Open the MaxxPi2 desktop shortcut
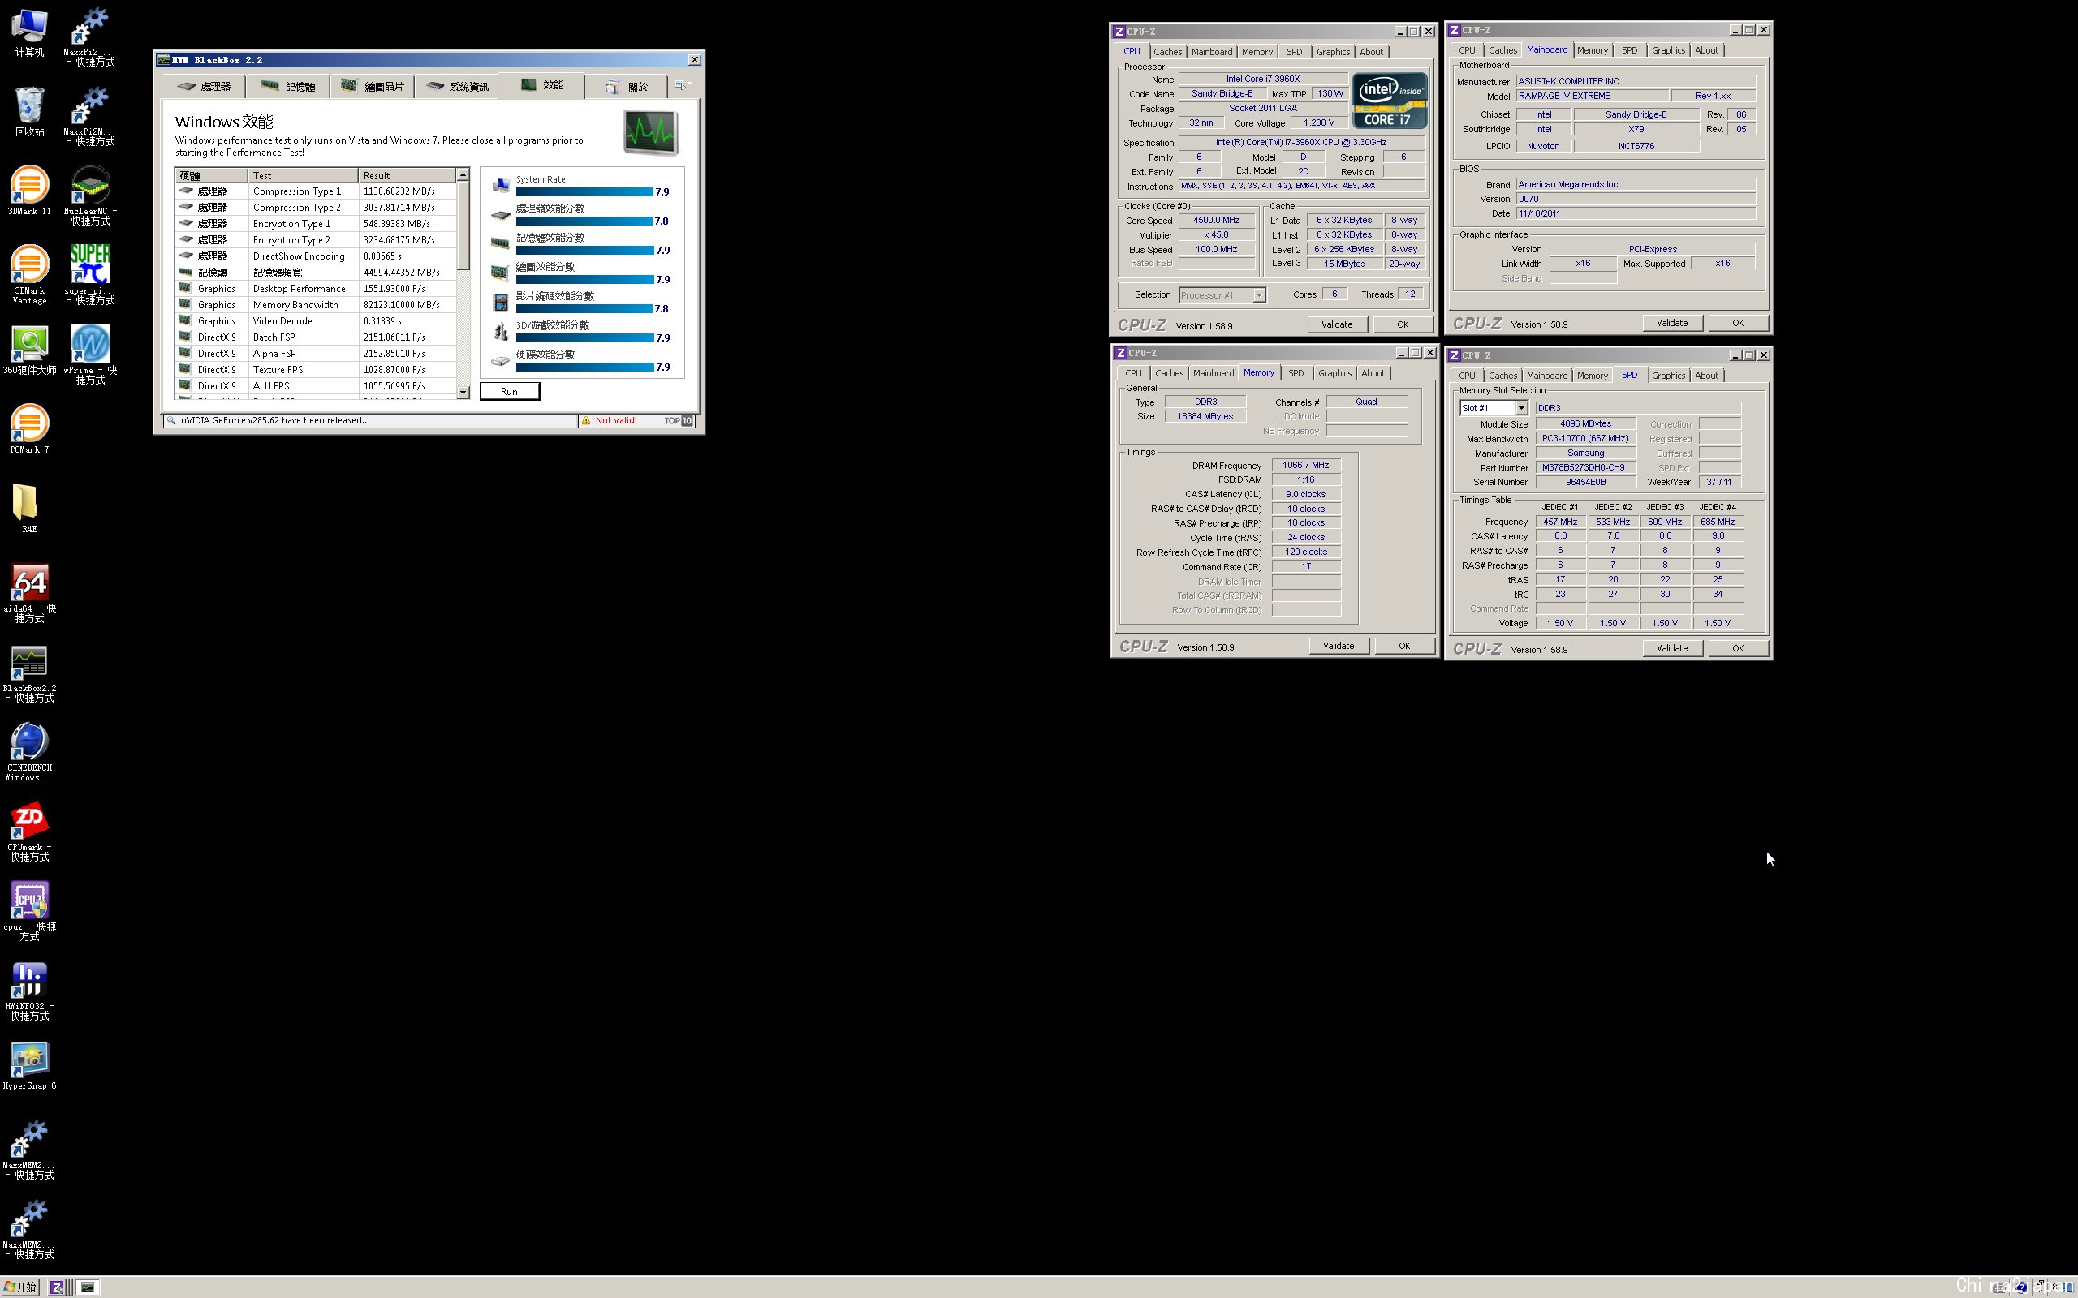Screen dimensions: 2078x1298 pos(90,36)
